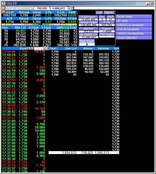This screenshot has width=156, height=174.
Task: Click the colored price range bar arrow
Action: [x=40, y=24]
